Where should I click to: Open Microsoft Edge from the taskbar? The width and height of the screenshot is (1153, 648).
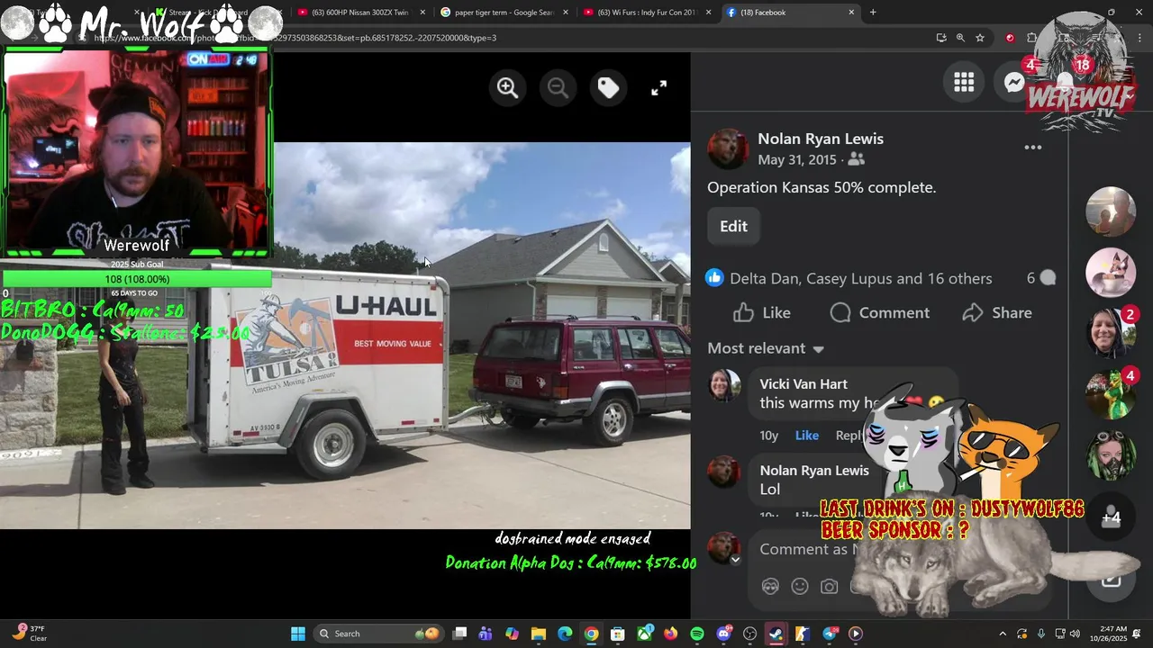565,634
